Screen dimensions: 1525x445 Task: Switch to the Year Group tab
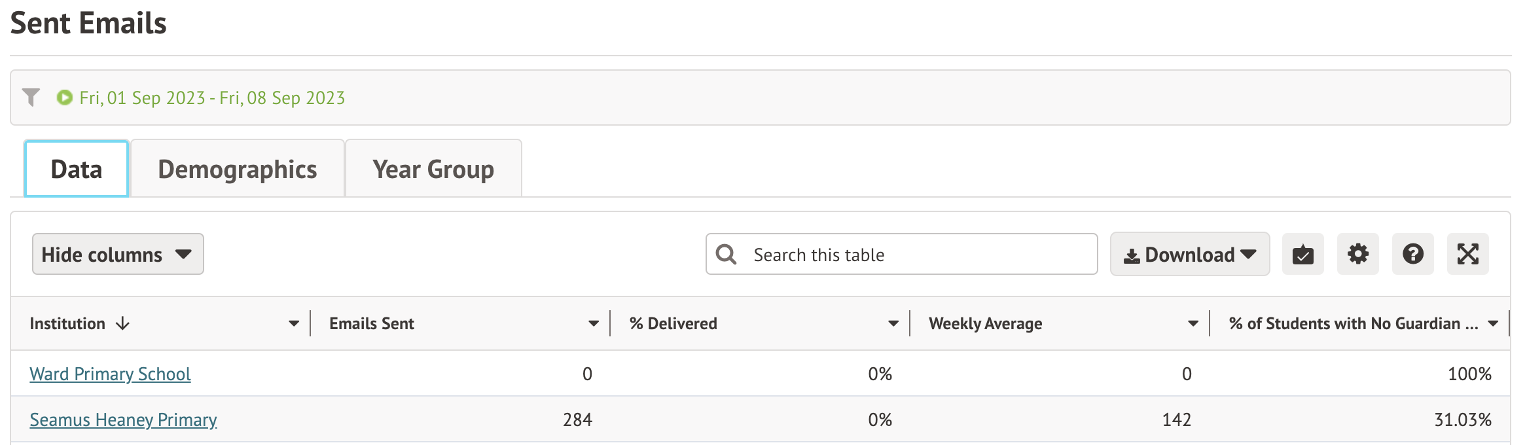[x=433, y=169]
